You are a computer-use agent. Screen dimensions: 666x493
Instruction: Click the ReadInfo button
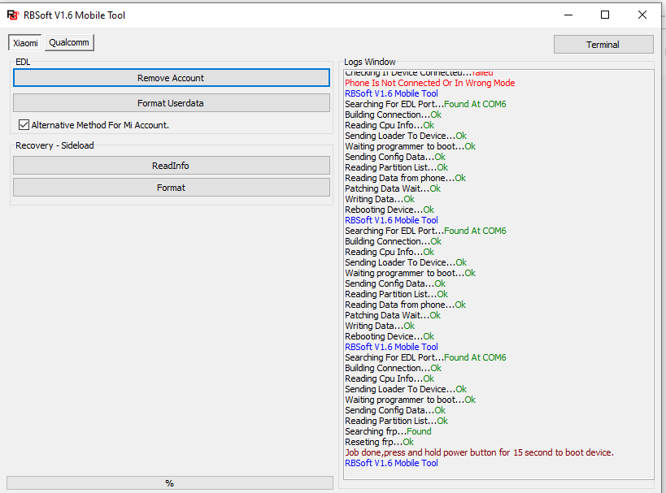coord(171,166)
